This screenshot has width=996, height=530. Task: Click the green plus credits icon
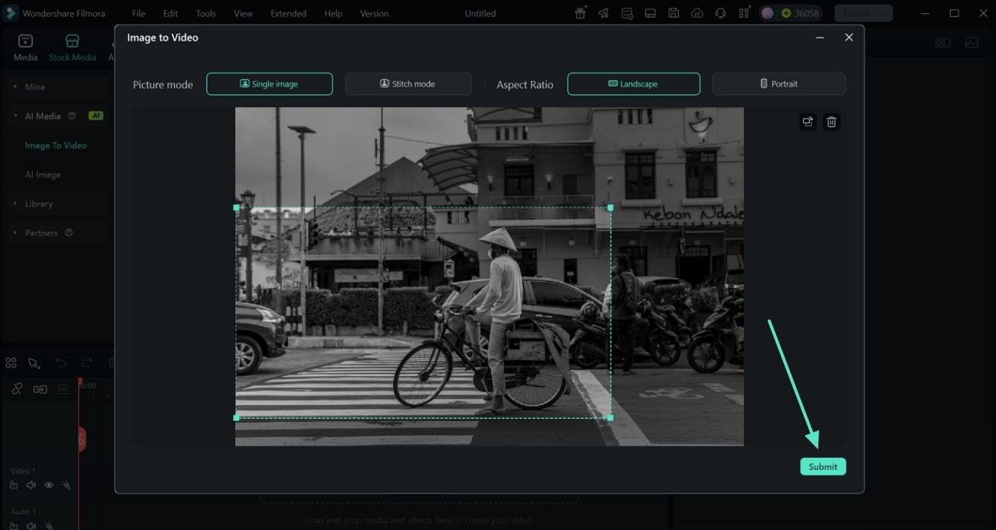(786, 13)
